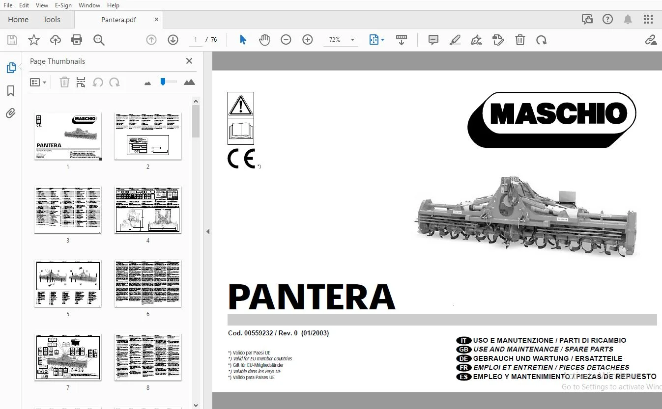Open the scrolling mode keyboard icon
Image resolution: width=662 pixels, height=409 pixels.
point(402,40)
